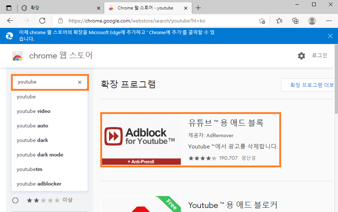338x212 pixels.
Task: Choose suggestion 'youtube video'
Action: [50, 111]
